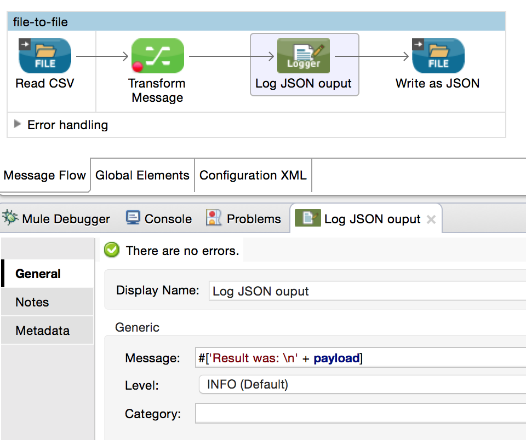
Task: Select the Notes section in sidebar
Action: click(32, 302)
